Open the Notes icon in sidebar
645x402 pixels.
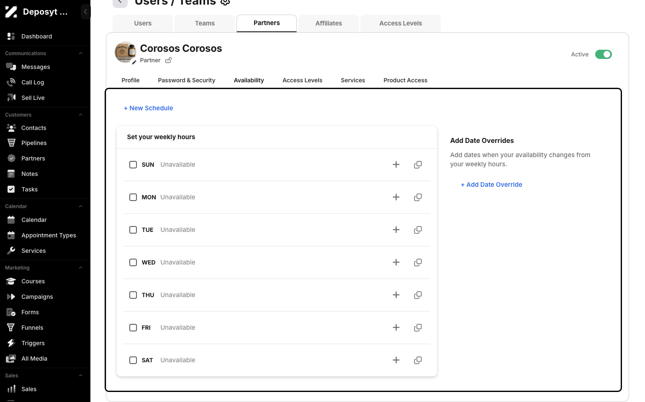coord(11,174)
